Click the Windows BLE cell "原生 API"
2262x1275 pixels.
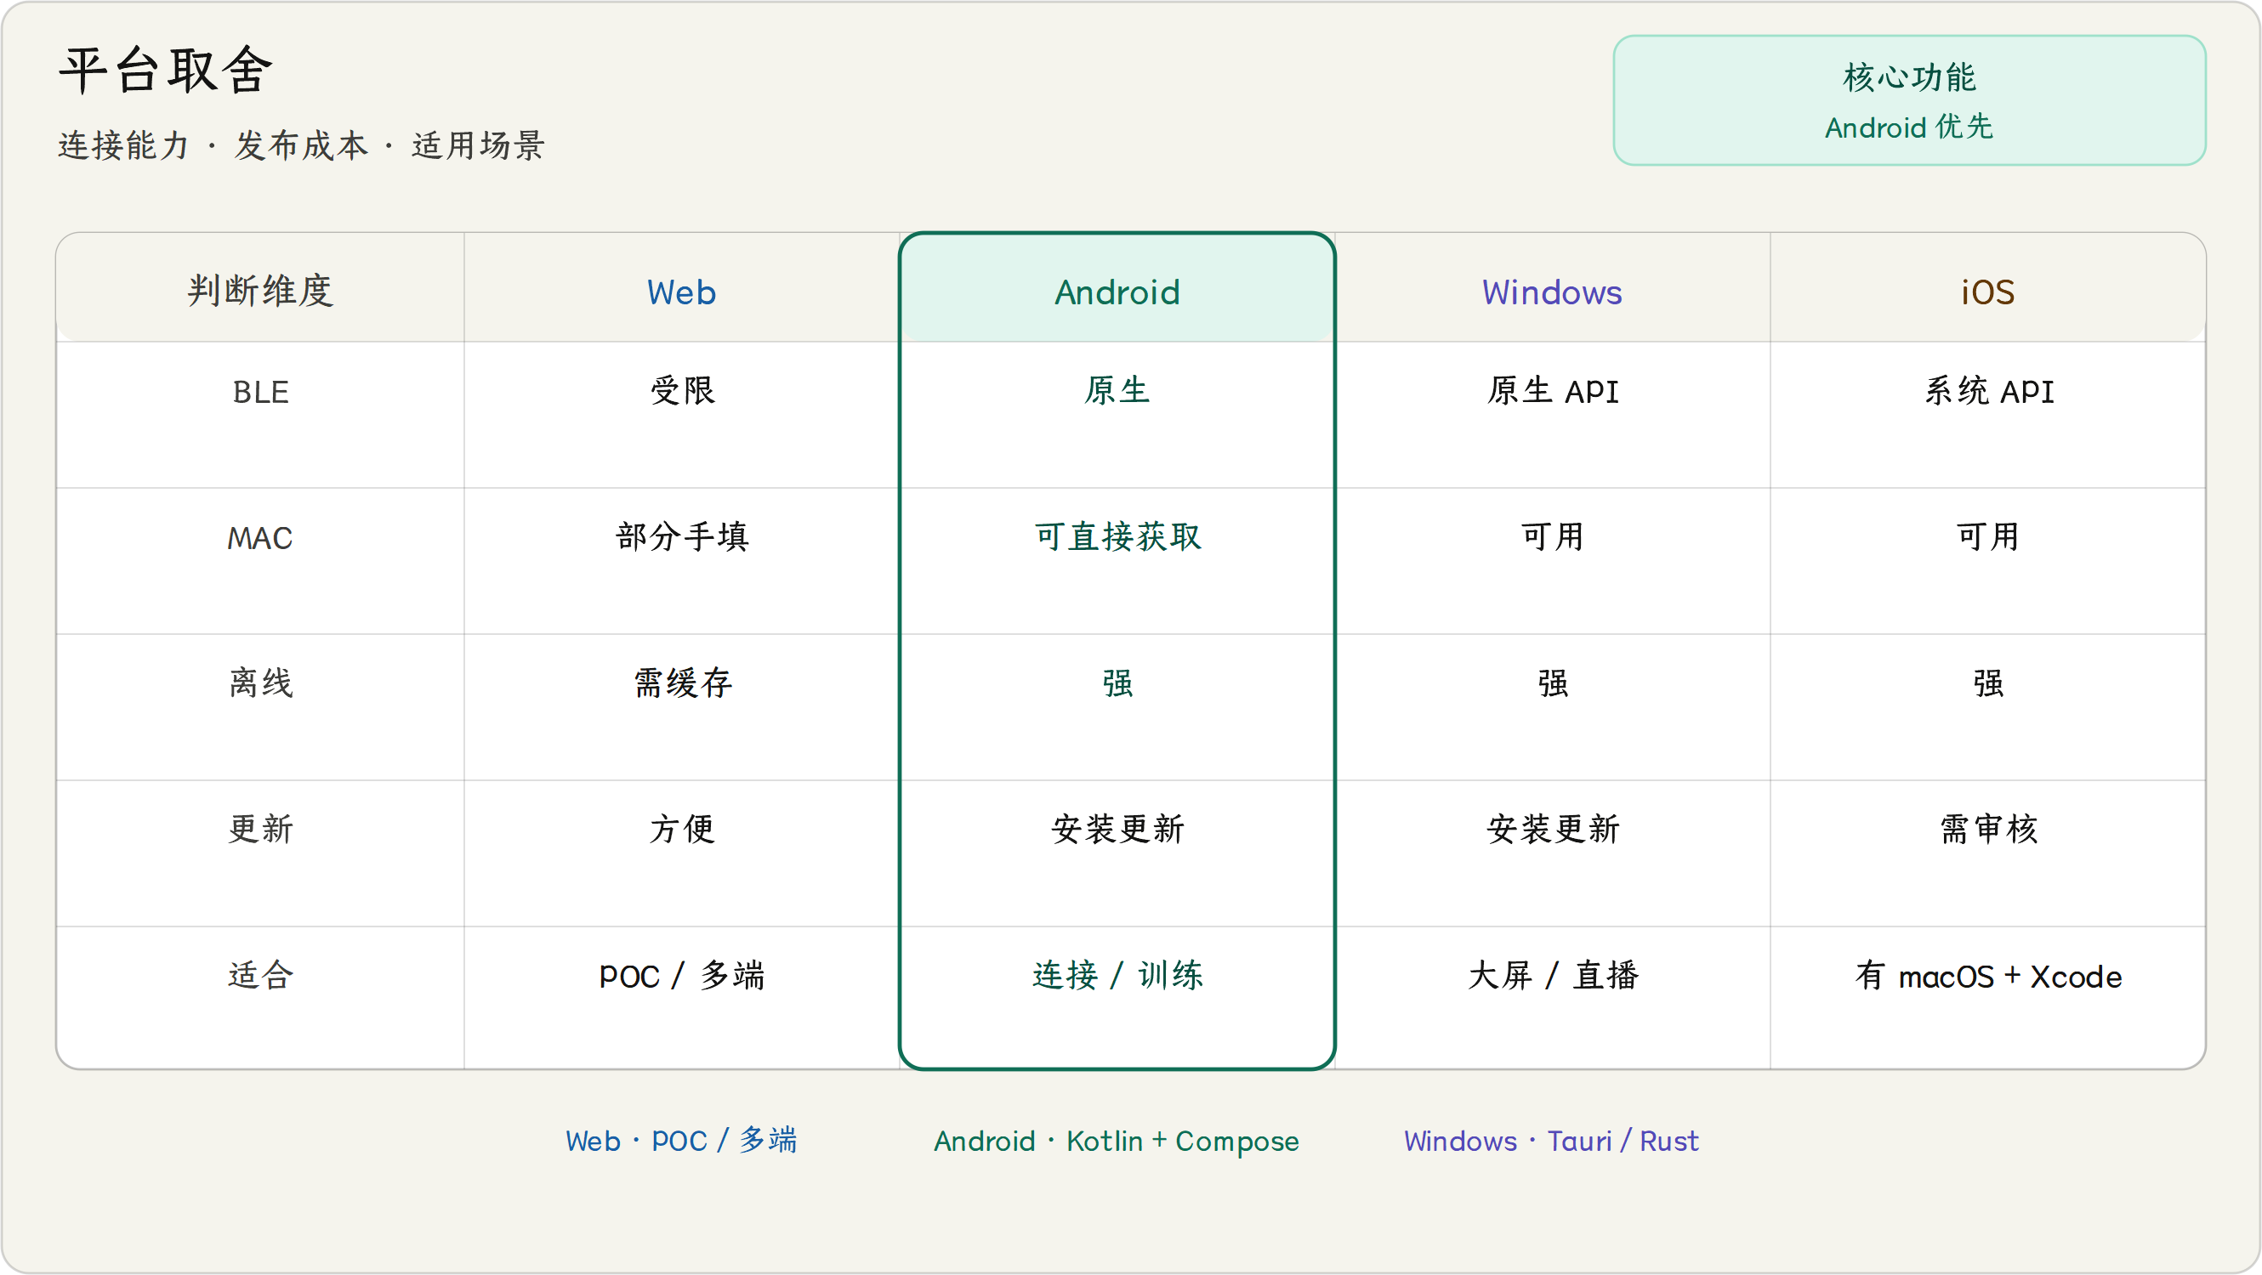pos(1553,390)
